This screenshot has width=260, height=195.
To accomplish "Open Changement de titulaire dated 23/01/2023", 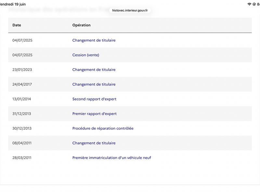I will (x=94, y=70).
